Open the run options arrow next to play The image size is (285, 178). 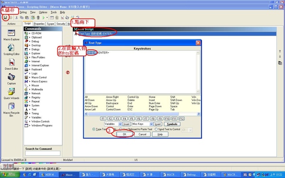click(47, 18)
